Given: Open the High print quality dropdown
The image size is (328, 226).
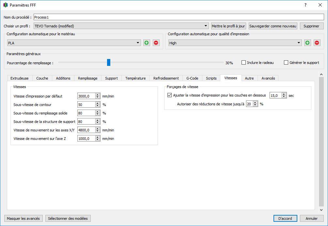Looking at the screenshot, I should [235, 43].
